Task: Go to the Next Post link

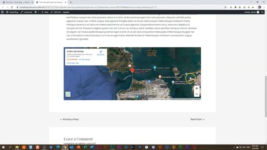Action: pos(197,120)
